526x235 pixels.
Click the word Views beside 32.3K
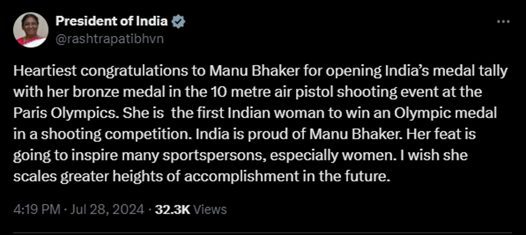click(x=208, y=209)
